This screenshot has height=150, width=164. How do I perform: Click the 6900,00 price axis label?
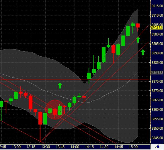pyautogui.click(x=157, y=34)
